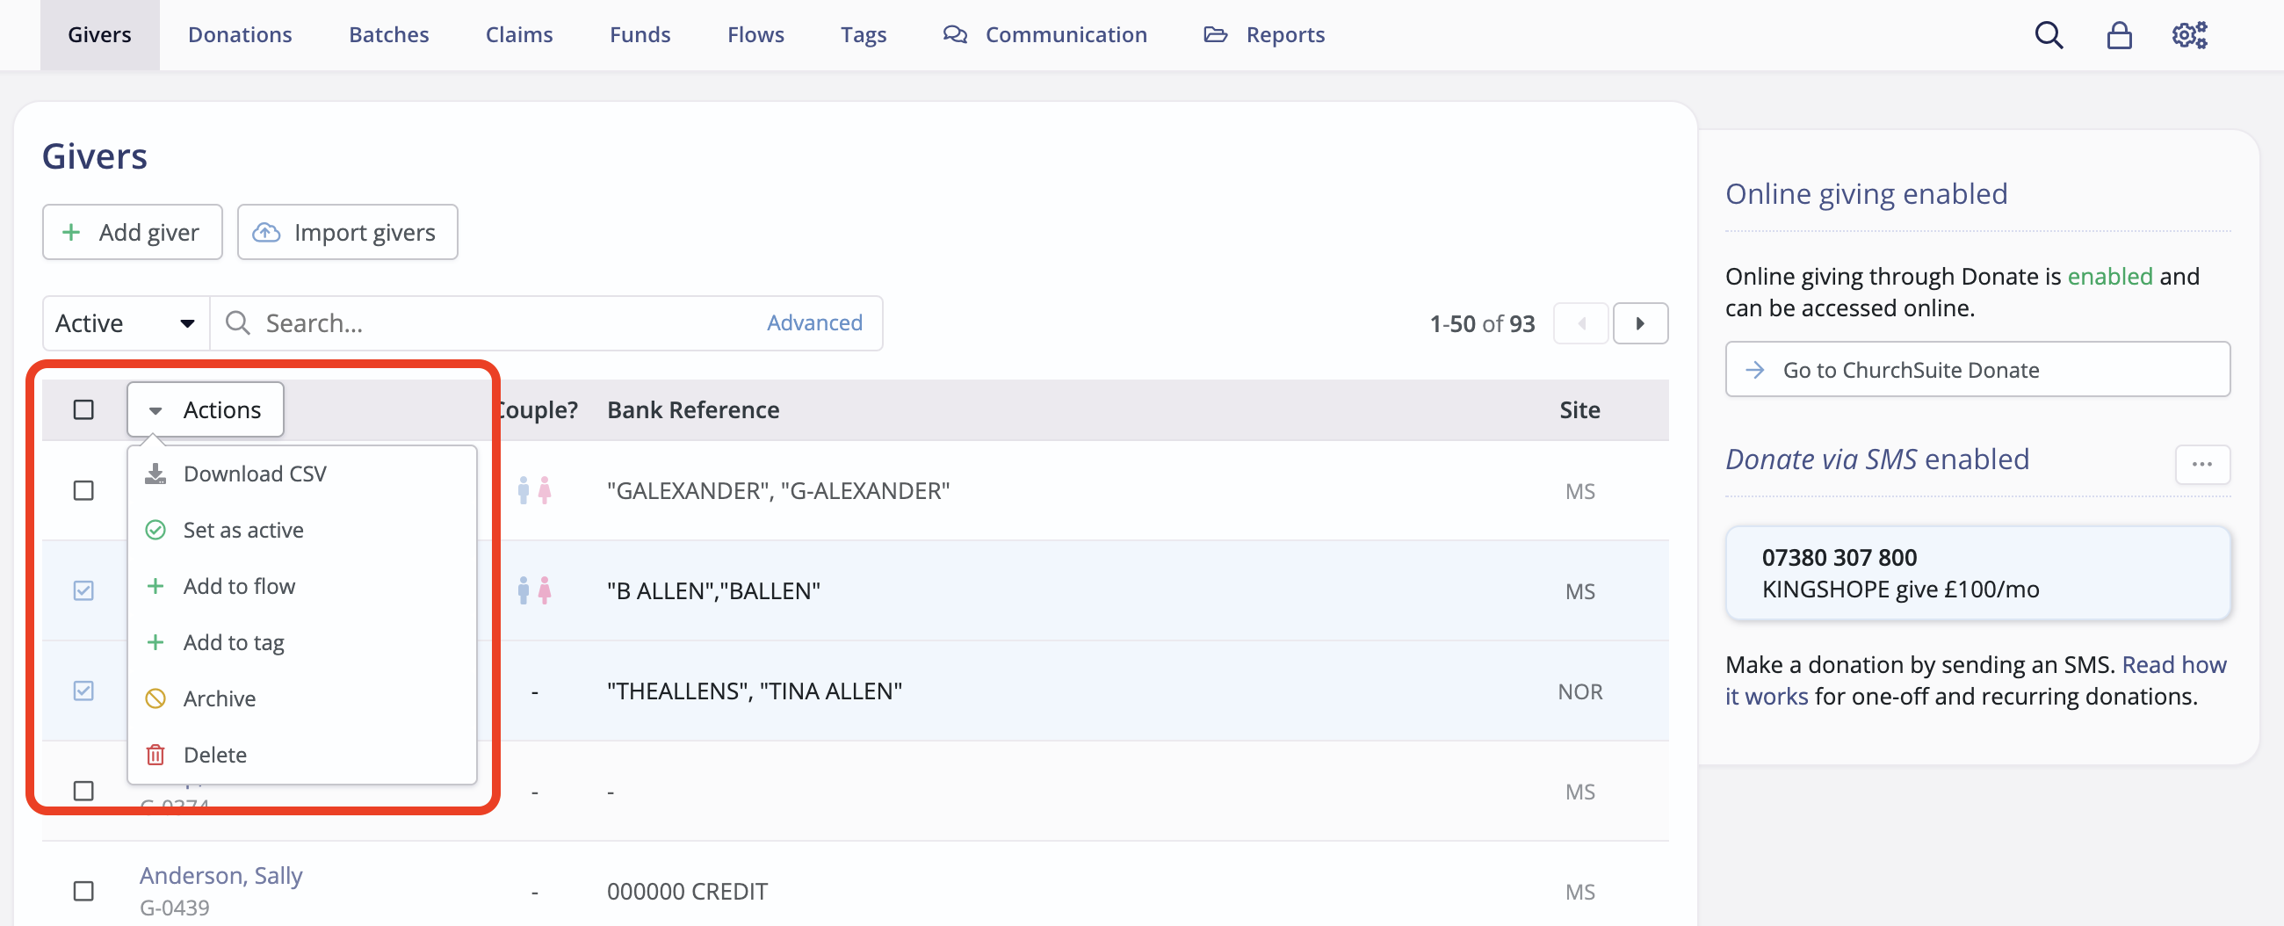Click the lock icon in top bar
Image resolution: width=2284 pixels, height=926 pixels.
click(x=2119, y=34)
